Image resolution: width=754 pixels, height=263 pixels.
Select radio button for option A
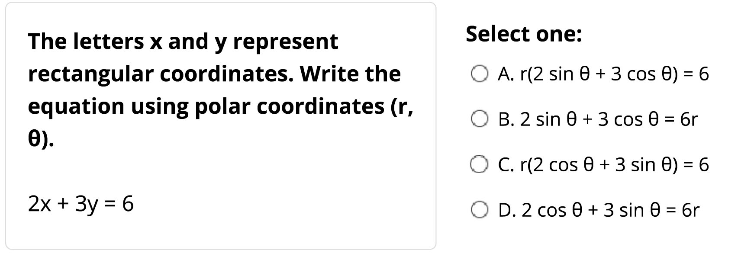(x=480, y=74)
